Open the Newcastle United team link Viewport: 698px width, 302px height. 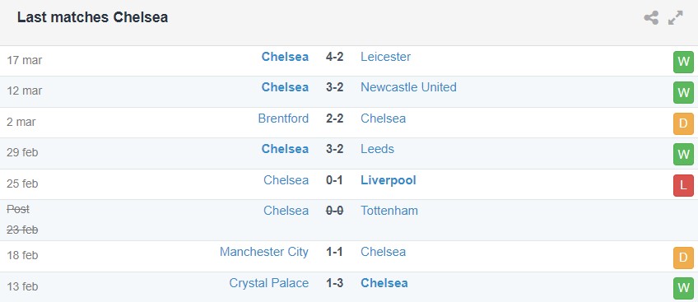(408, 87)
